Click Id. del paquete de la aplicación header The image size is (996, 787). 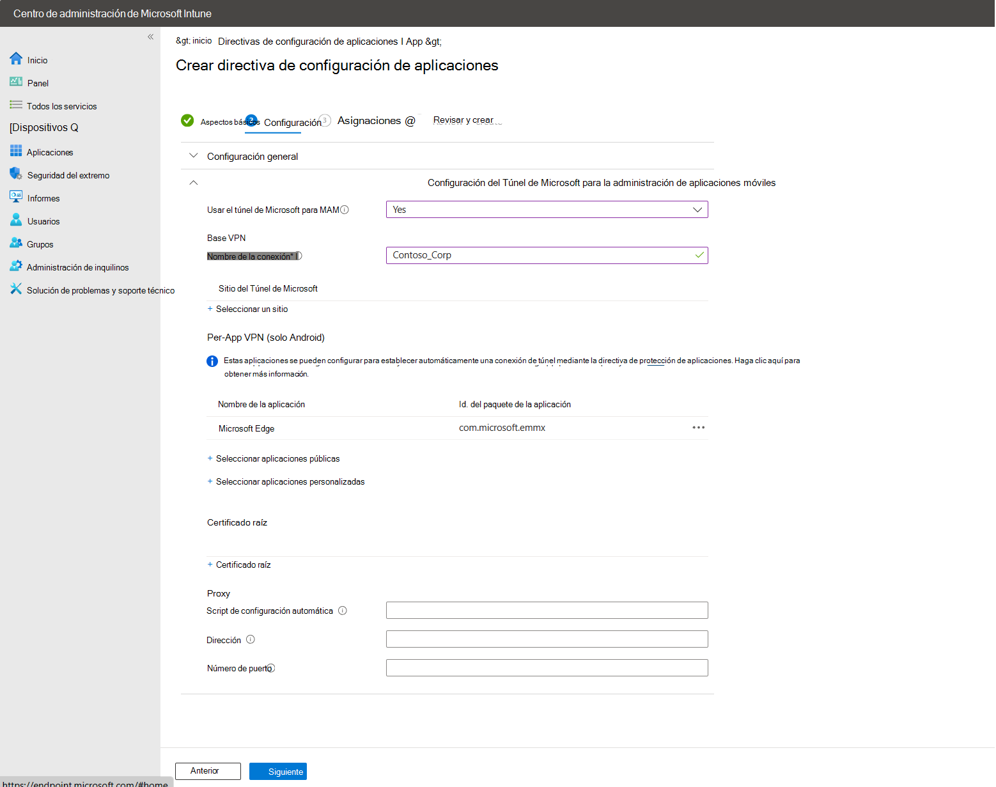(515, 405)
